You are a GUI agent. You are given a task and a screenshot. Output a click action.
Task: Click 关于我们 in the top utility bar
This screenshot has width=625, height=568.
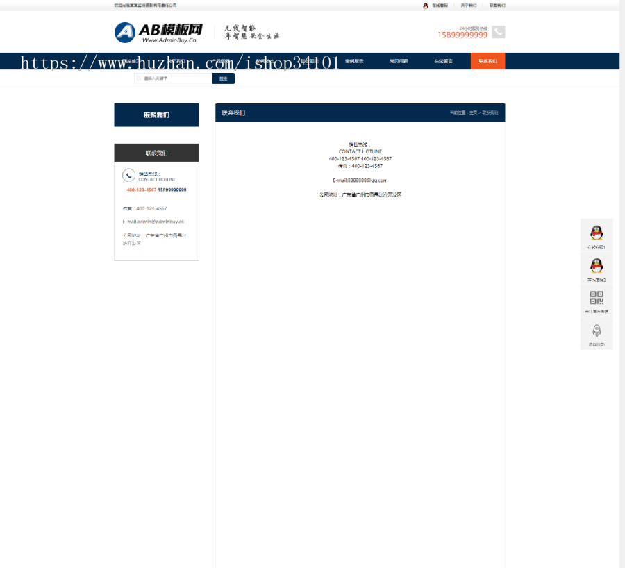[469, 6]
